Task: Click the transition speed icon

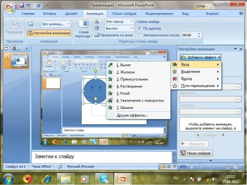Action: [97, 28]
